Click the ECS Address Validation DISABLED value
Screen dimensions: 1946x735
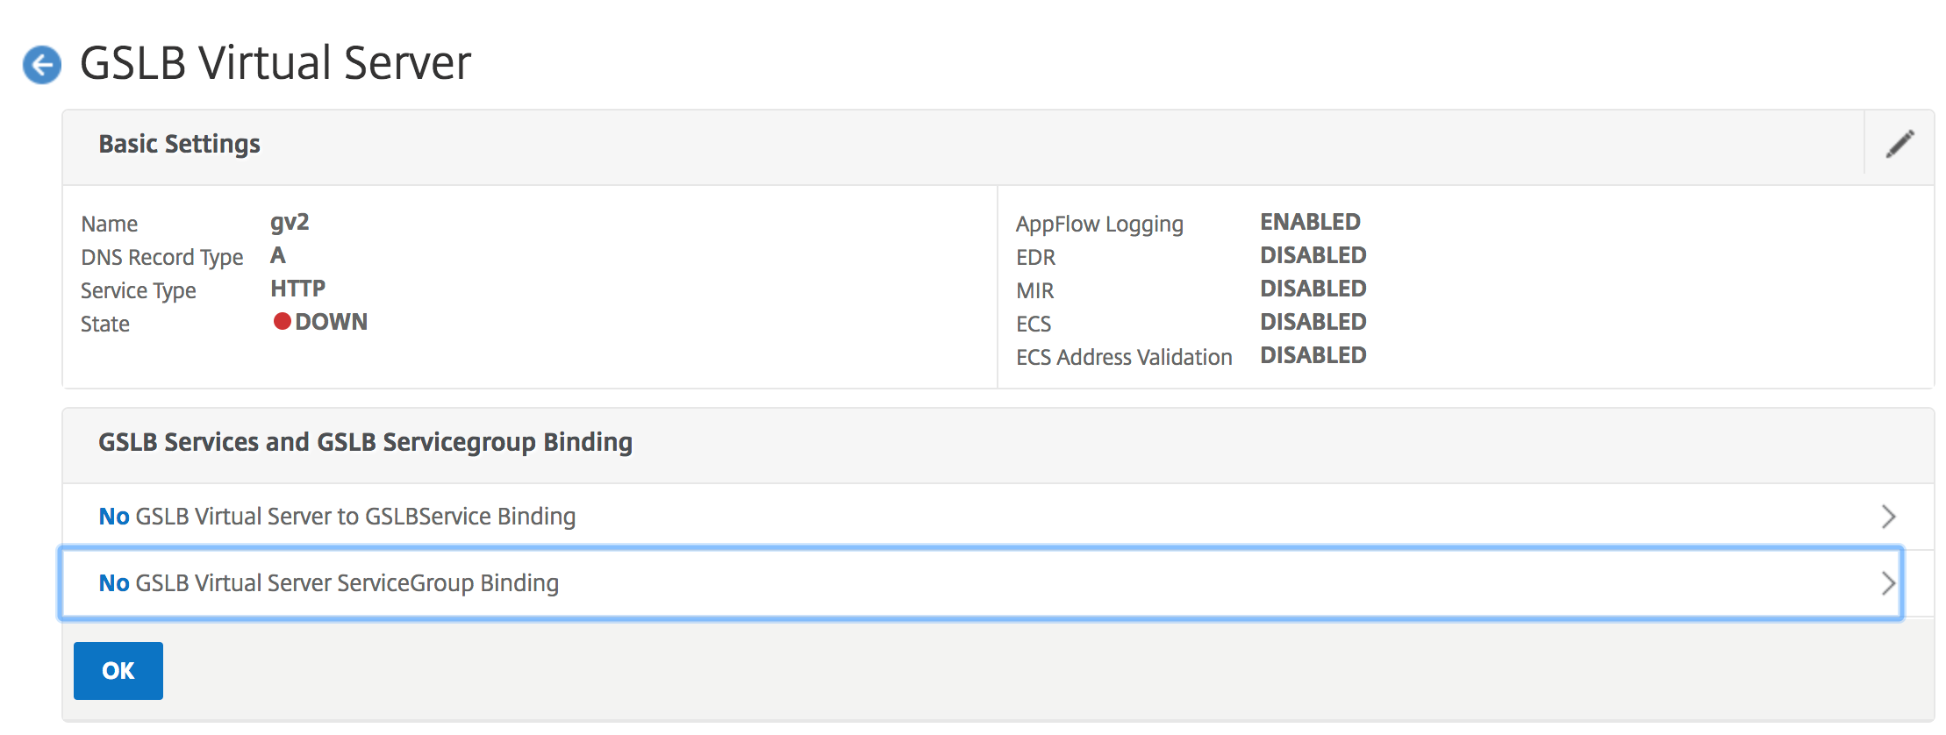tap(1313, 355)
